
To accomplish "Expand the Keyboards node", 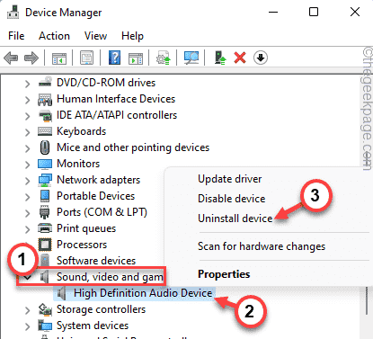I will click(x=27, y=132).
